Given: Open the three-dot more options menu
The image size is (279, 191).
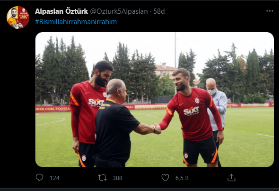Looking at the screenshot, I should 270,11.
